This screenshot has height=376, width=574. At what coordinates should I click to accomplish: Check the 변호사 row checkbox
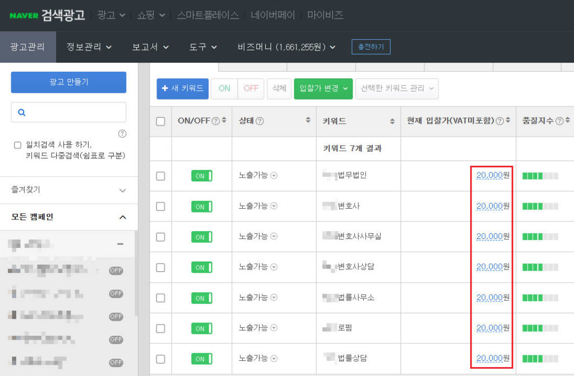pos(160,206)
